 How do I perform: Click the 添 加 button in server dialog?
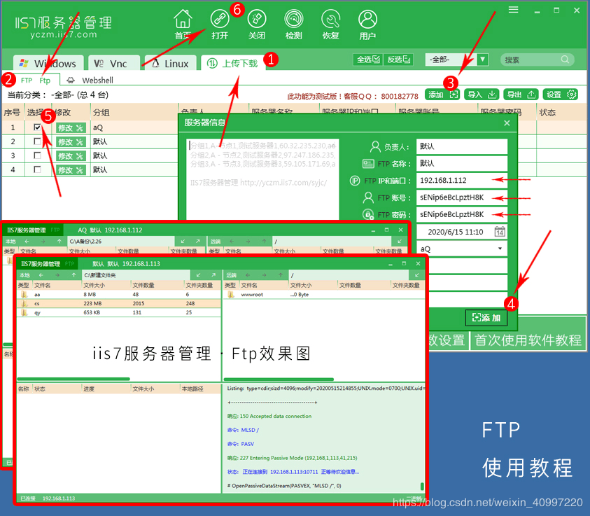coord(486,318)
